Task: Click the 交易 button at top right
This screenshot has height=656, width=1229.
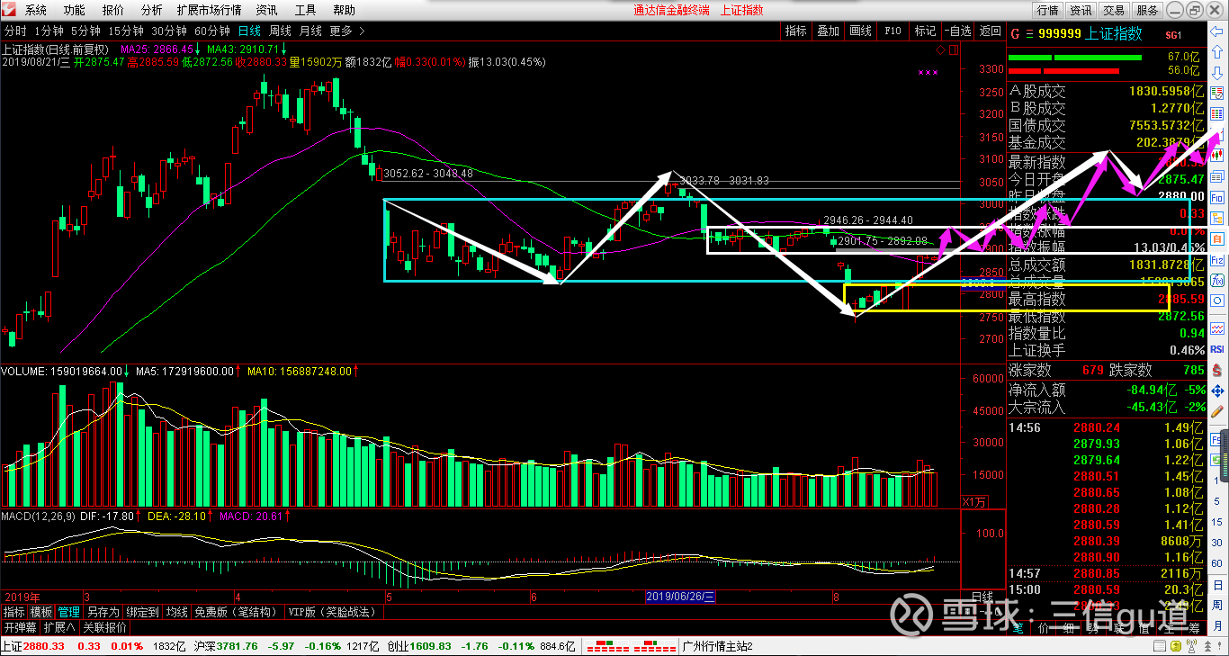Action: pos(1114,10)
